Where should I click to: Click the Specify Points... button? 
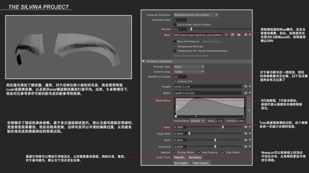212,41
